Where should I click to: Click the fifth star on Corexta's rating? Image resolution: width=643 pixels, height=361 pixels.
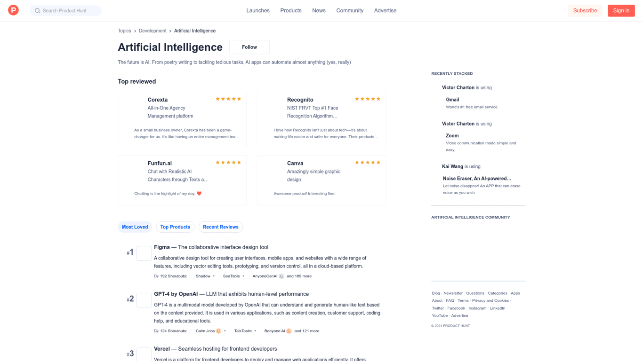click(x=239, y=99)
